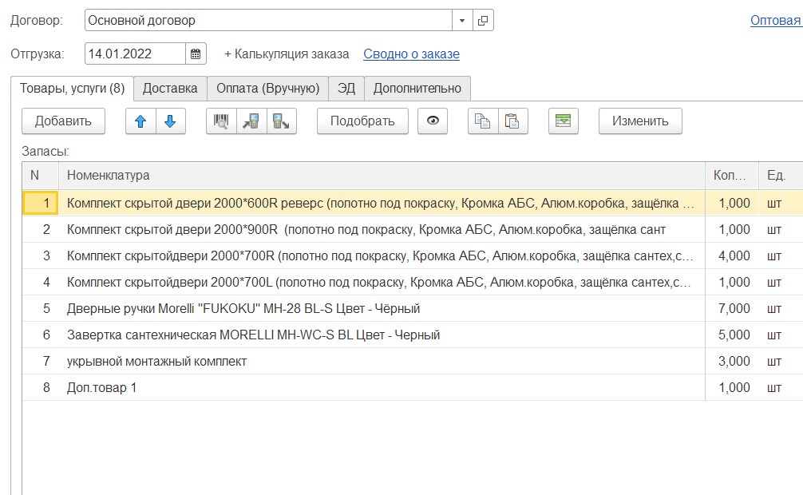The image size is (803, 495).
Task: Click the load from data terminal icon
Action: pyautogui.click(x=251, y=121)
